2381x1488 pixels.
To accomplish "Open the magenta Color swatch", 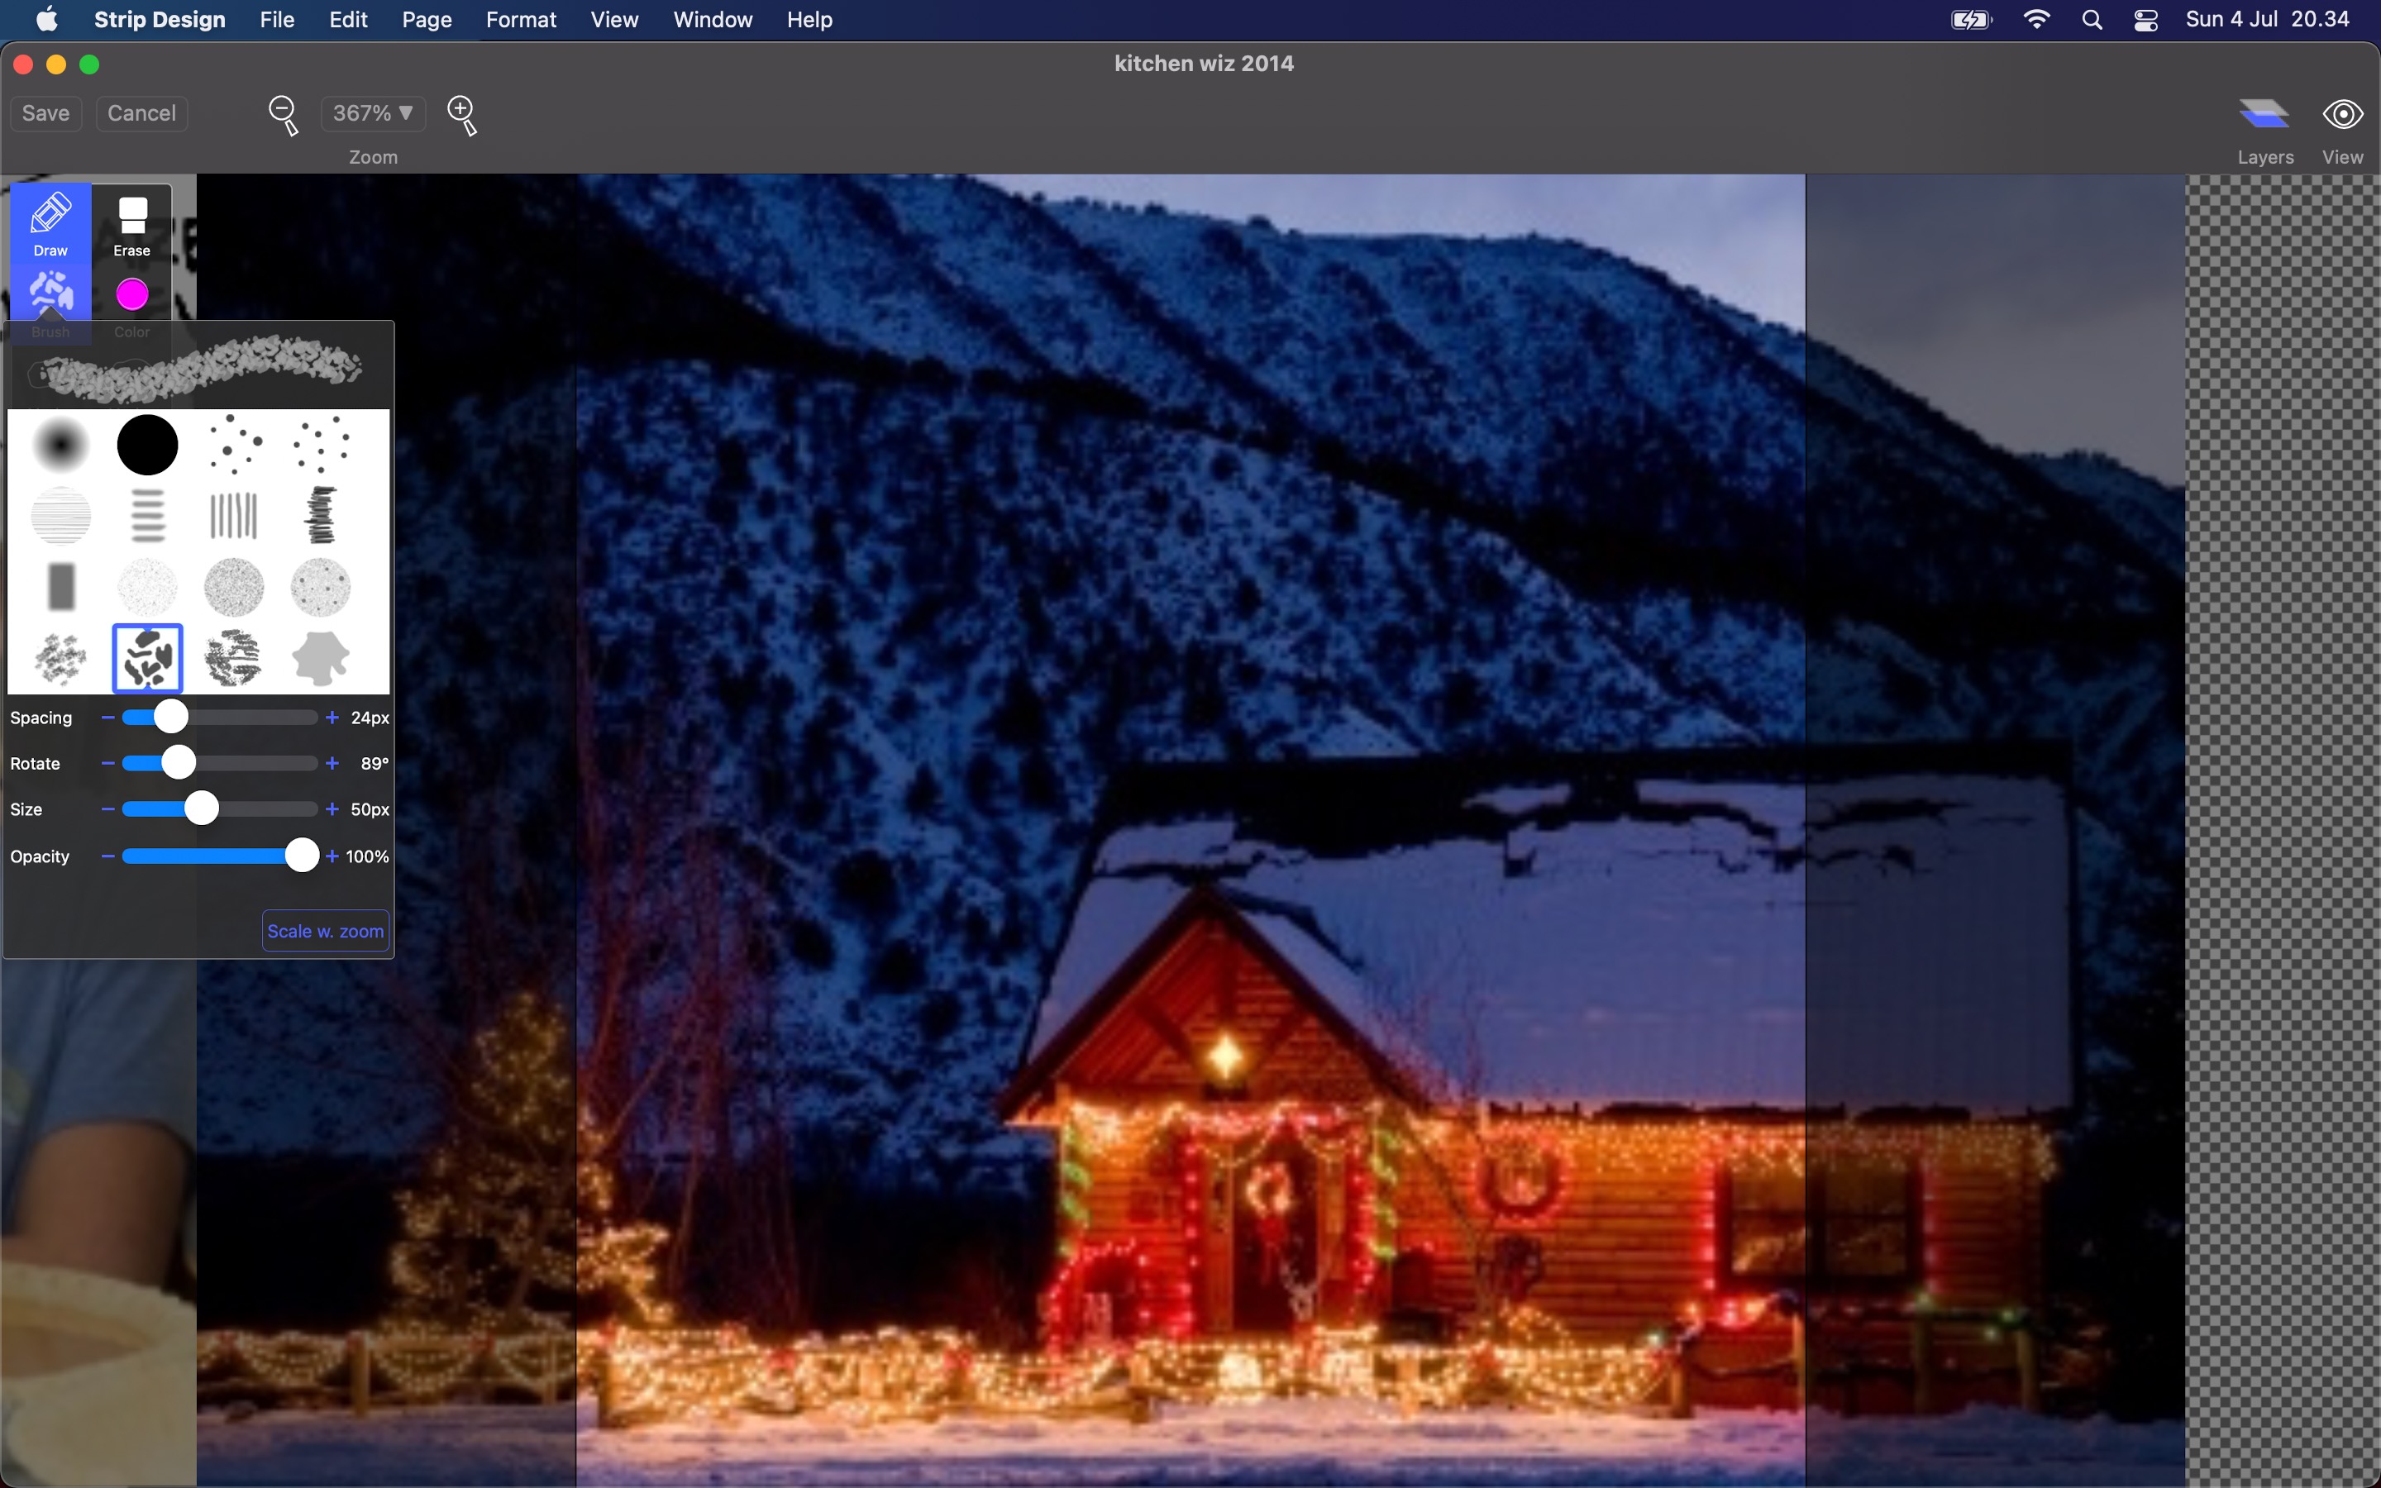I will point(131,295).
